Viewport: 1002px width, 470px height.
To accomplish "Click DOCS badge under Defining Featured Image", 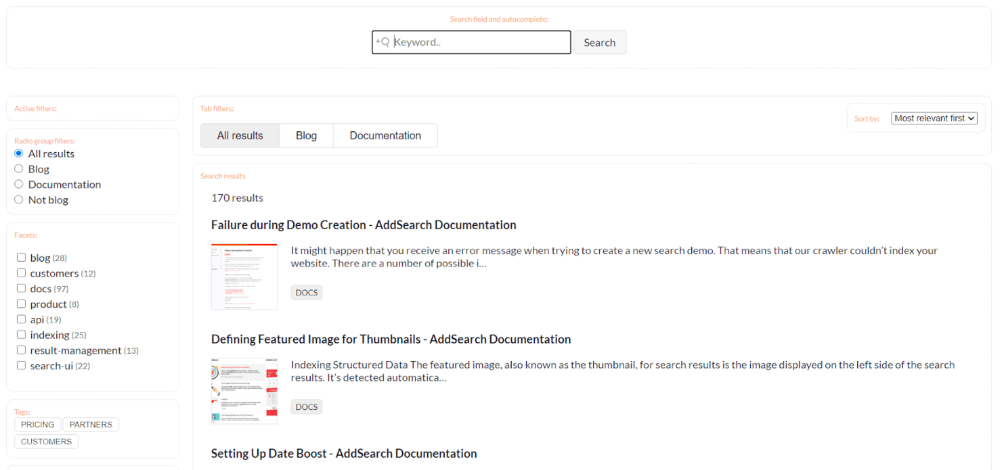I will (x=307, y=407).
